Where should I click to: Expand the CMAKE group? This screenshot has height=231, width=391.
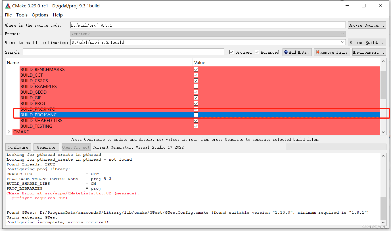pos(9,132)
